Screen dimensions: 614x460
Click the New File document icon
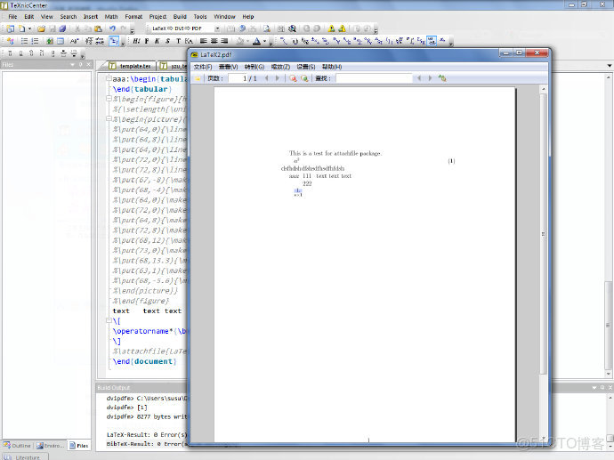[22, 28]
